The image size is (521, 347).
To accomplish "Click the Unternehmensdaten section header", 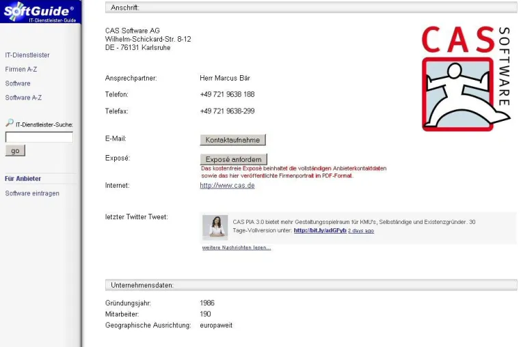I will tap(311, 286).
